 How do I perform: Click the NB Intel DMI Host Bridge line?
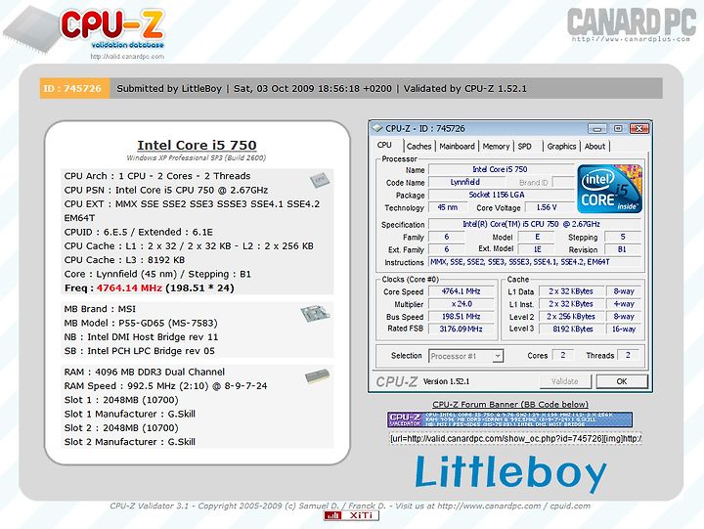click(141, 337)
